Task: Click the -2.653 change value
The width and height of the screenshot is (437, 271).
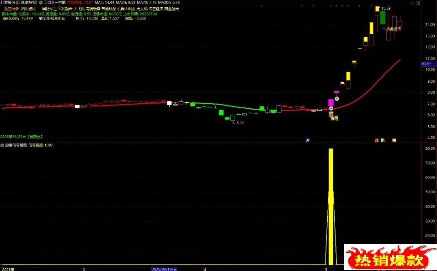Action: tap(140, 19)
